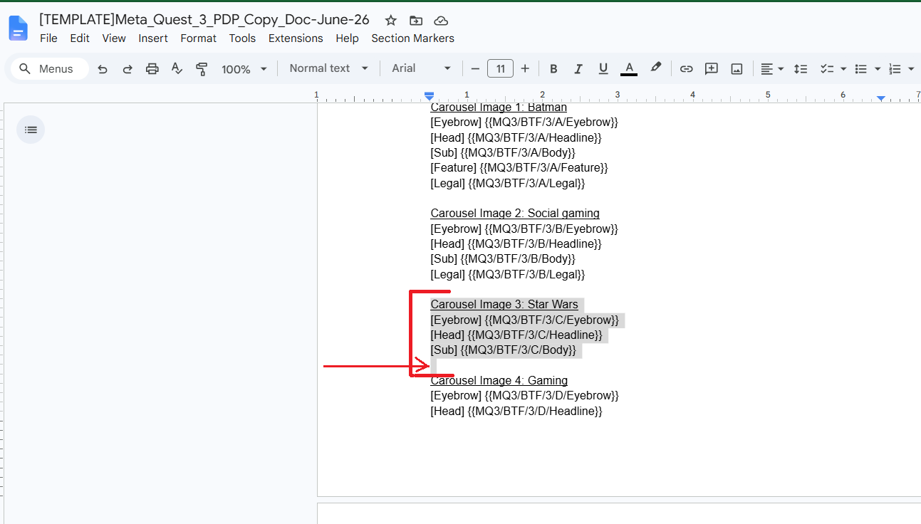Move document to folder icon
This screenshot has height=524, width=921.
point(416,20)
